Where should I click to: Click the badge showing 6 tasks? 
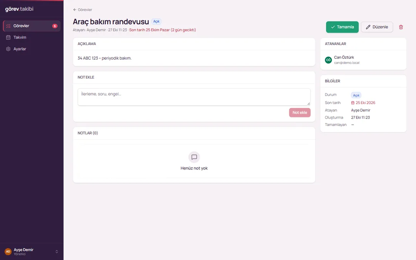55,26
